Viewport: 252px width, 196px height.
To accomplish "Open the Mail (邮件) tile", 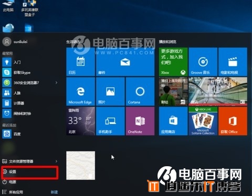I will [x=125, y=62].
